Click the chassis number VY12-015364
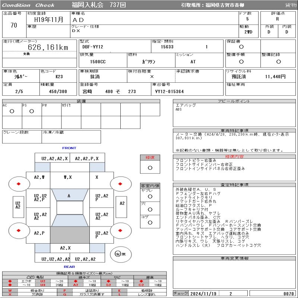298x298 pixels. pos(169,92)
